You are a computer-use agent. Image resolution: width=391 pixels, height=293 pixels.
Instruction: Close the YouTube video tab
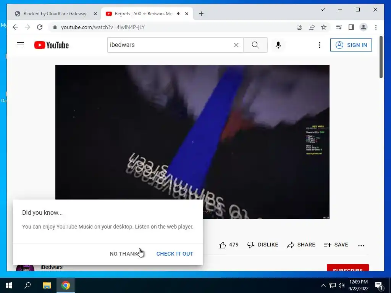186,14
